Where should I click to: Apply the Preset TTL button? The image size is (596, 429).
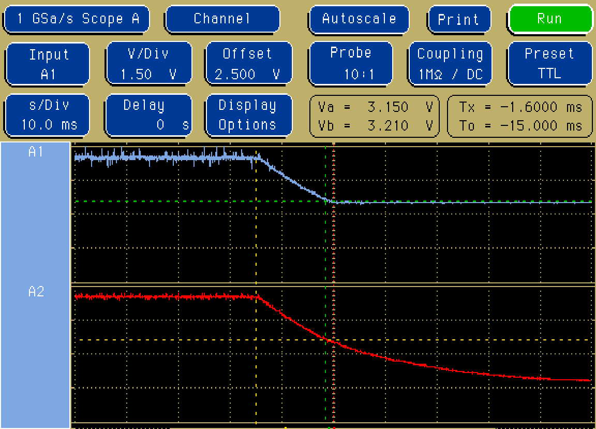point(549,63)
